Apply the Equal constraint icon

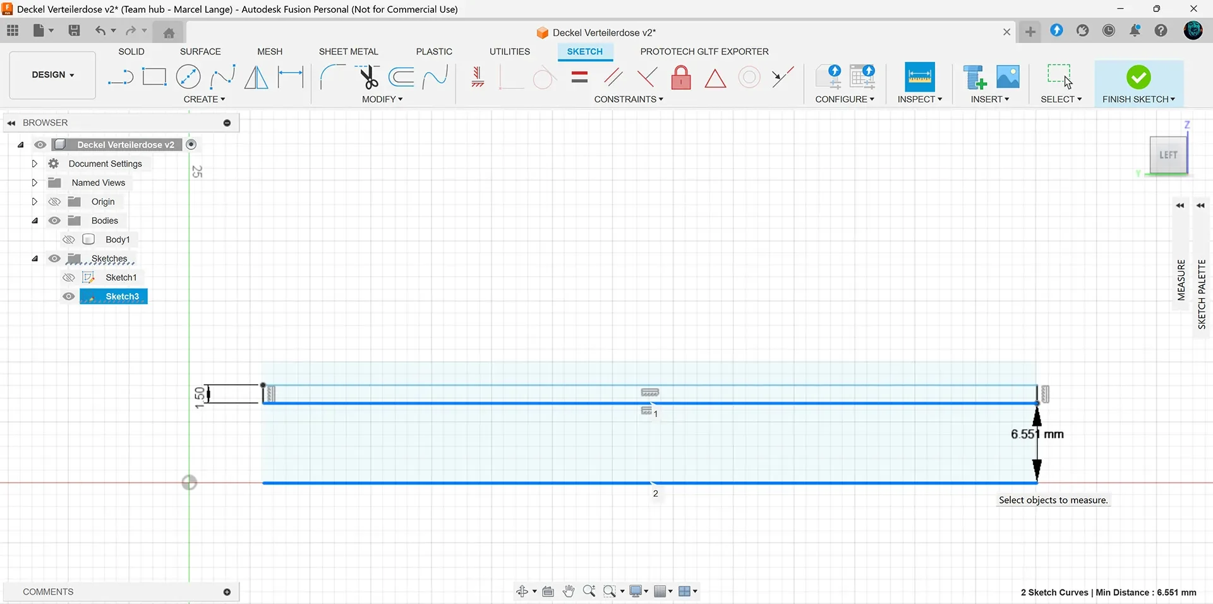[x=579, y=78]
